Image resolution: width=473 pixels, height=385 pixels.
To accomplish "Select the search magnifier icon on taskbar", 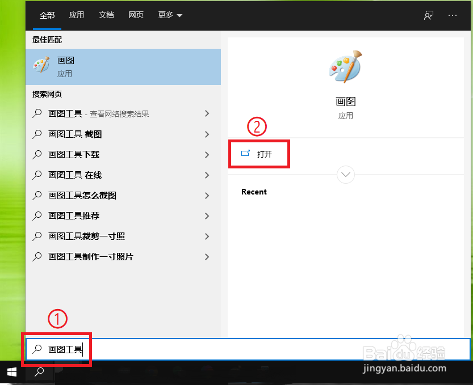I will [x=38, y=373].
